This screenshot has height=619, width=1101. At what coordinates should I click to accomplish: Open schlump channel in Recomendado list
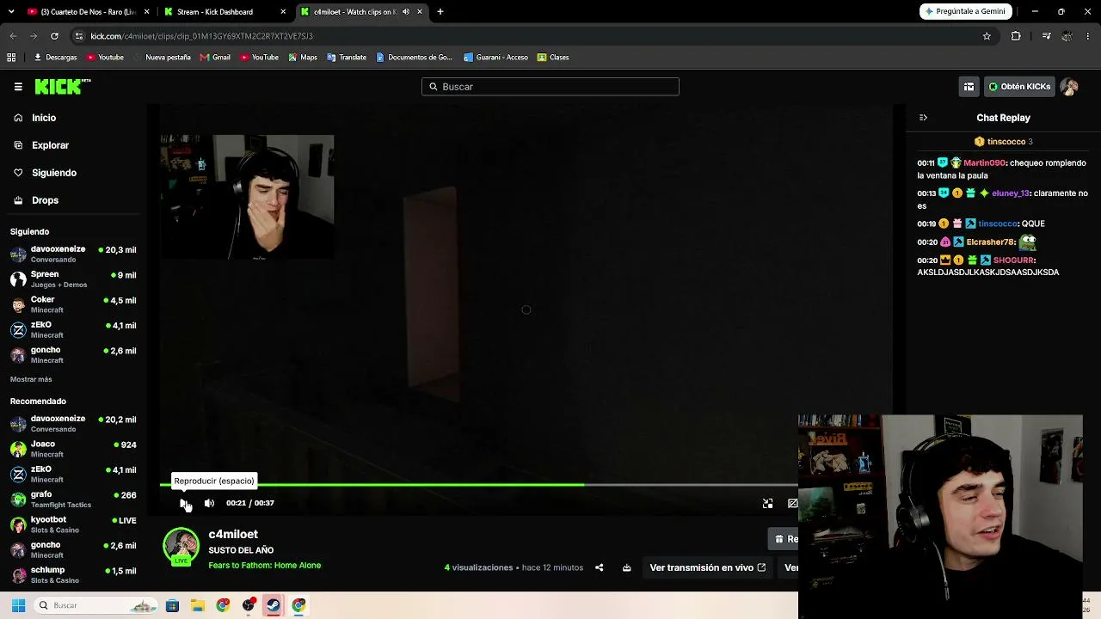point(73,575)
